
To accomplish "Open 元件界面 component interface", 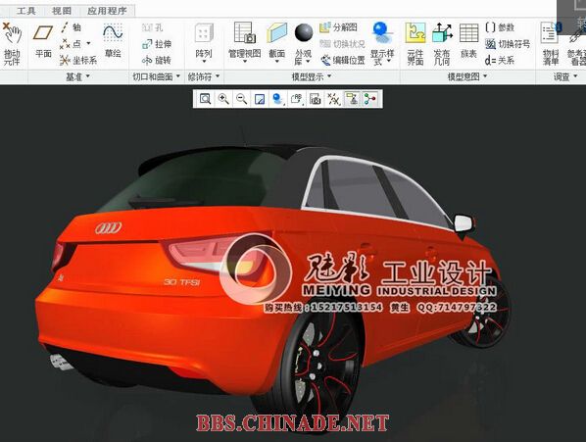I will pos(415,43).
